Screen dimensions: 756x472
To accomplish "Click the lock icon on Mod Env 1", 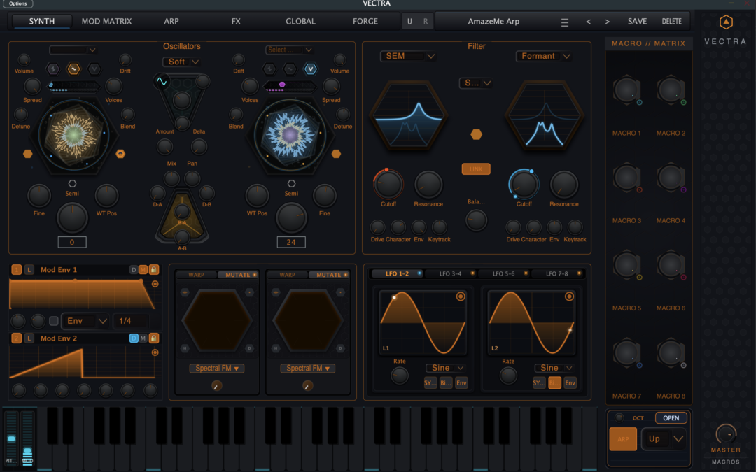I will click(x=154, y=270).
